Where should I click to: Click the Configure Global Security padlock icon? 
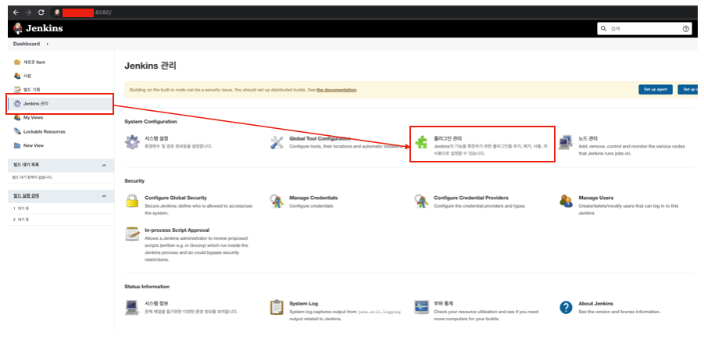click(x=132, y=201)
